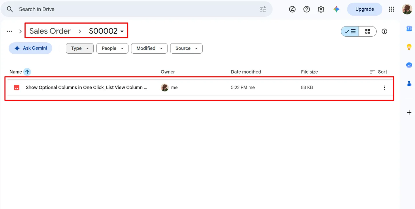The height and width of the screenshot is (209, 415).
Task: Open Google Tasks side panel
Action: pos(409,65)
